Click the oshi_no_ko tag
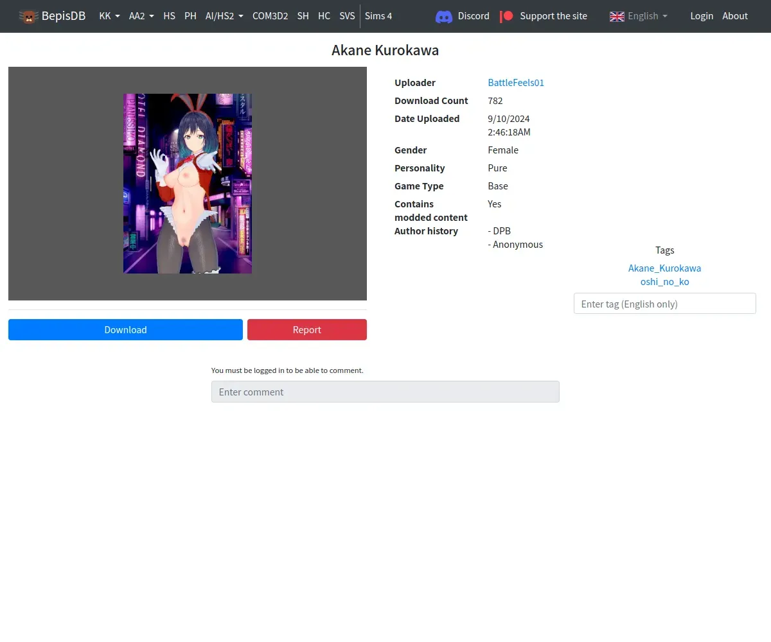Screen dimensions: 771x642 coord(664,282)
